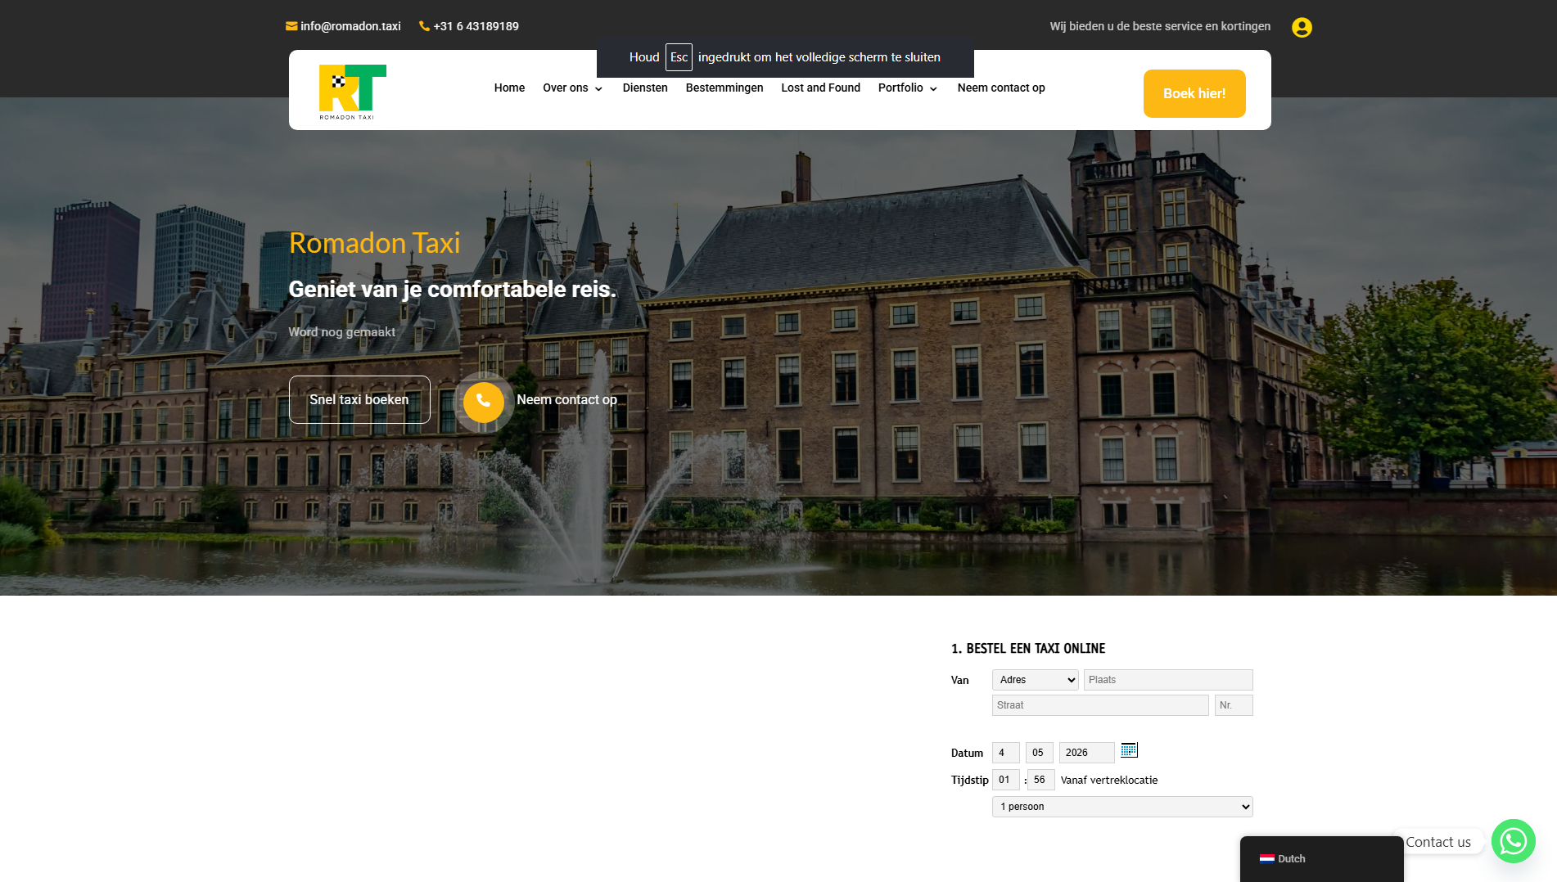Click the Contact us chat label

click(x=1438, y=842)
